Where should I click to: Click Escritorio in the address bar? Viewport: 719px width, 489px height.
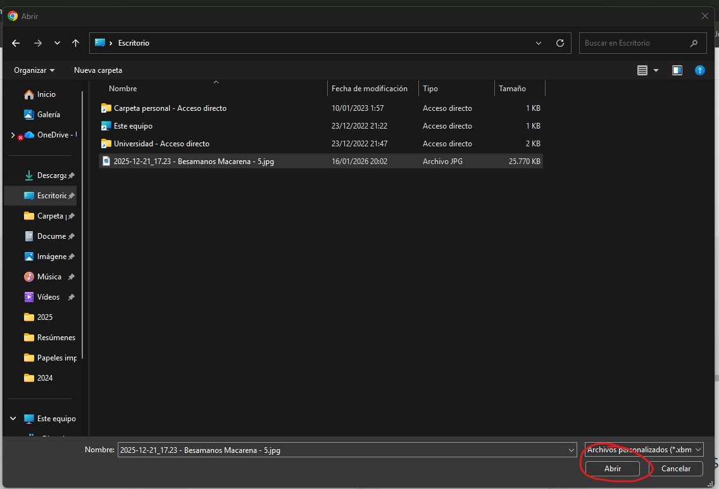click(134, 43)
